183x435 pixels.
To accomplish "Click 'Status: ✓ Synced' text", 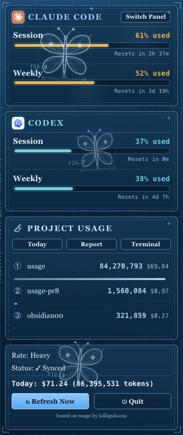I will click(38, 368).
